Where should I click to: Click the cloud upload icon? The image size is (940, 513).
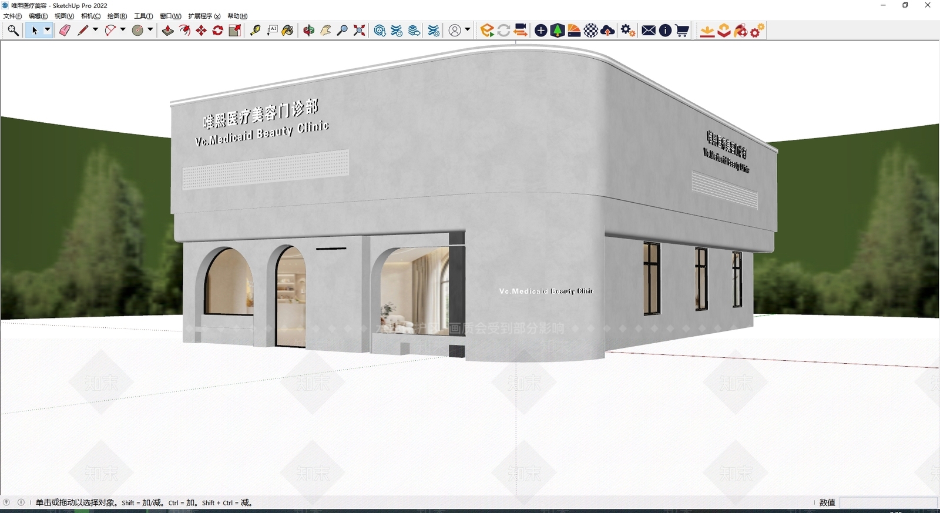(x=608, y=31)
